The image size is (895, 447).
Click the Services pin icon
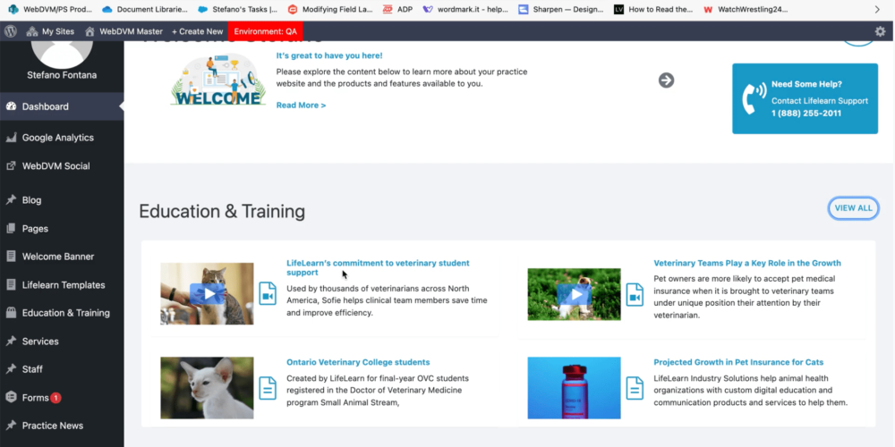(x=10, y=341)
